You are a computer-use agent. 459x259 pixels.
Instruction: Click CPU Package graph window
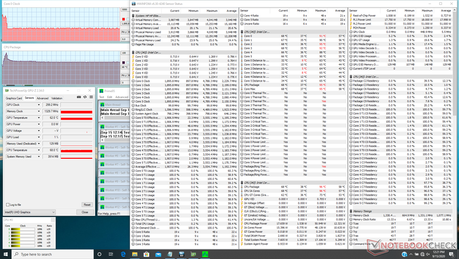tap(65, 65)
